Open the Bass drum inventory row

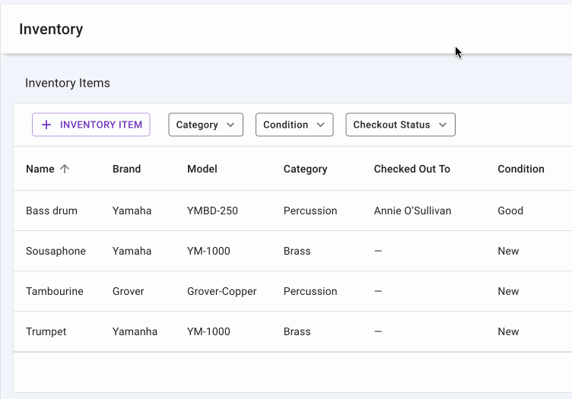(51, 211)
